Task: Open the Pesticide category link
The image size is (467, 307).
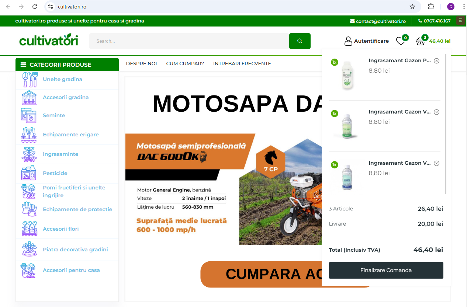Action: point(55,173)
